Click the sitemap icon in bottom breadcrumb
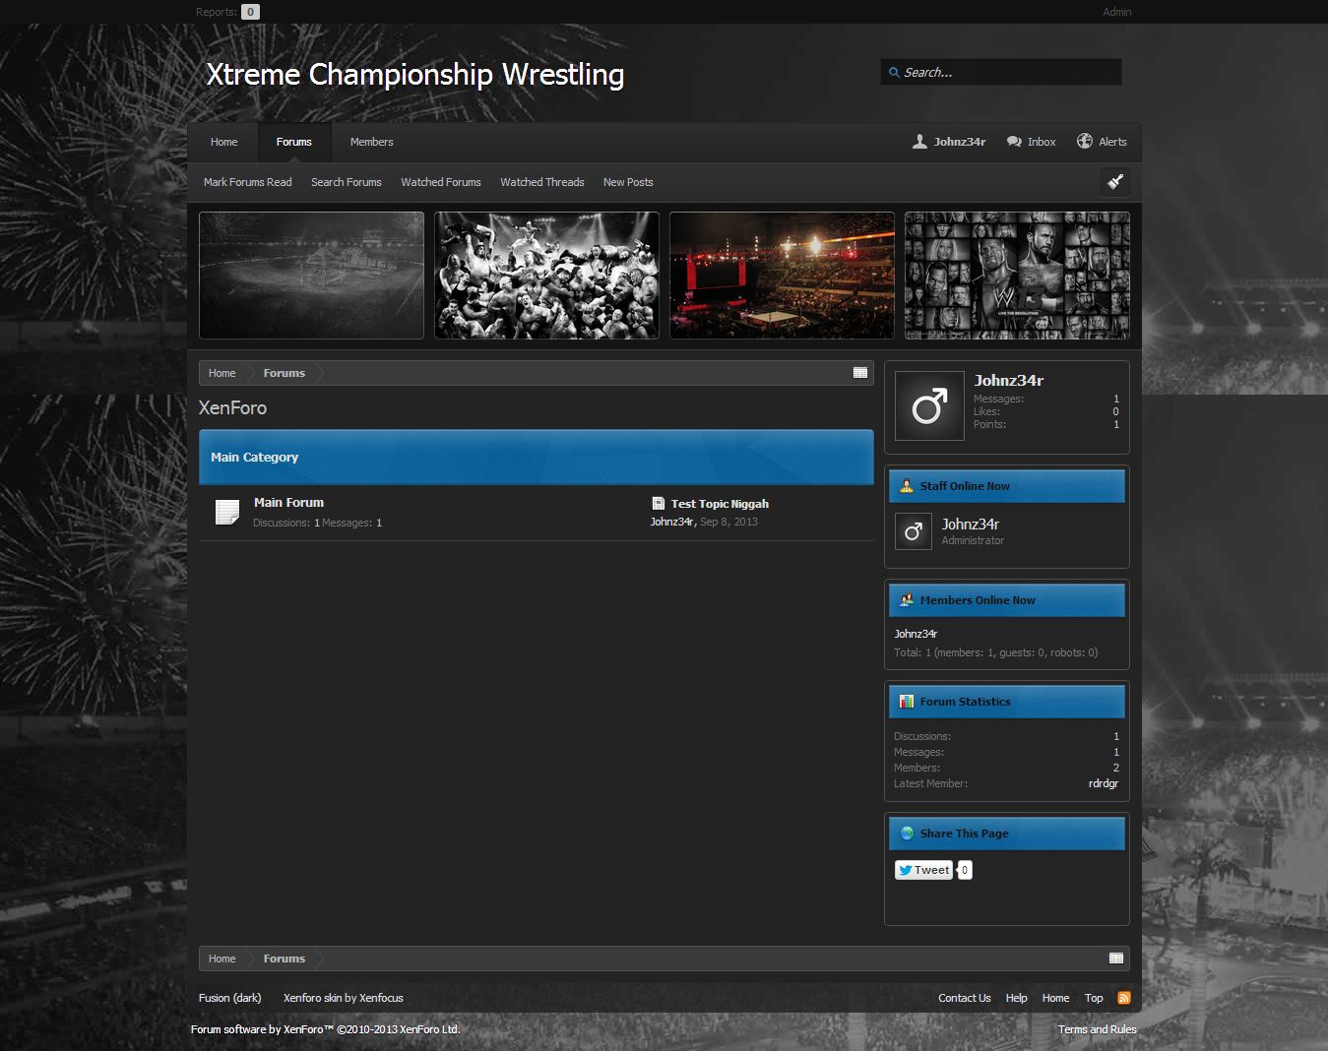This screenshot has width=1328, height=1051. click(x=1115, y=958)
